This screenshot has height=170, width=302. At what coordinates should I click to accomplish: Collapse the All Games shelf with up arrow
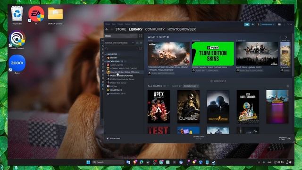[288, 86]
